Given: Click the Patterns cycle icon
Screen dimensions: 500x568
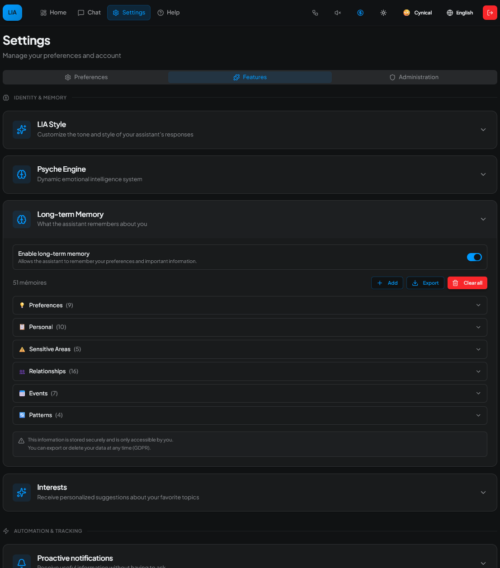Looking at the screenshot, I should click(x=22, y=415).
